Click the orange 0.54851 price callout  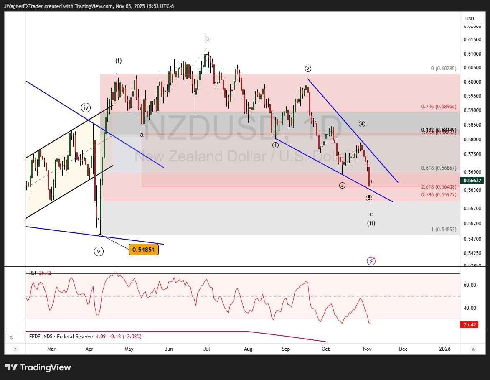(143, 250)
